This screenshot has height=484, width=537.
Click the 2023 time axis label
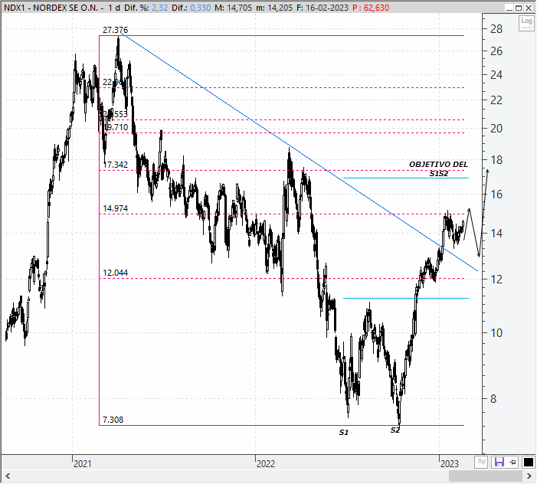point(450,464)
